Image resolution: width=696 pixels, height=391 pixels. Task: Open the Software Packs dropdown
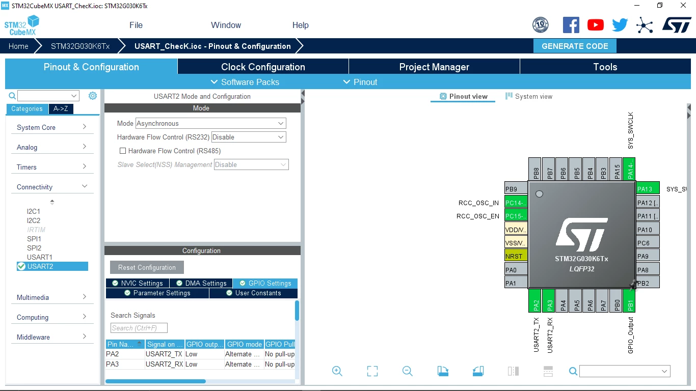[x=245, y=82]
